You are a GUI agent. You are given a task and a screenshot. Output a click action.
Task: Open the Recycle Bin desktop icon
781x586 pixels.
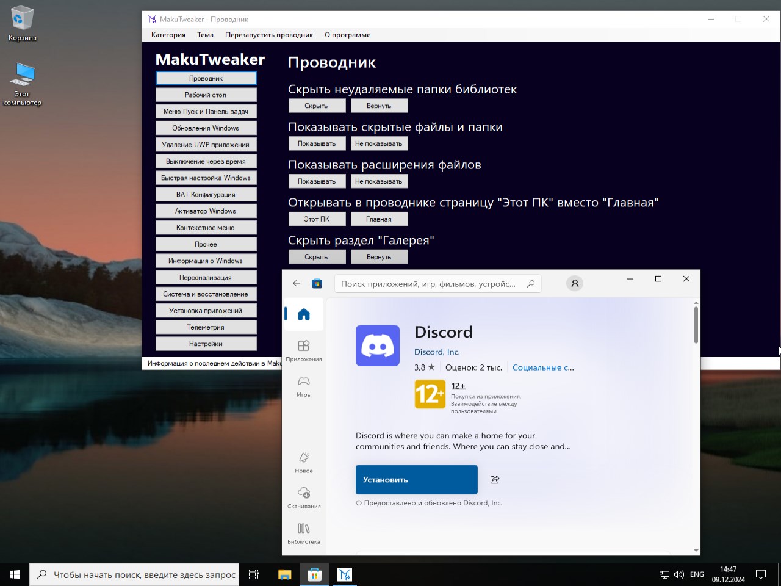(x=23, y=24)
